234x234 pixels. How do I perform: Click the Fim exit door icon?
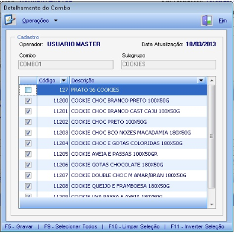pos(207,21)
